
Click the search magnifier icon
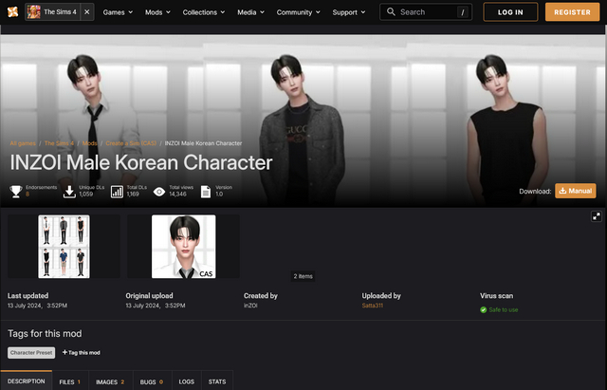point(391,12)
